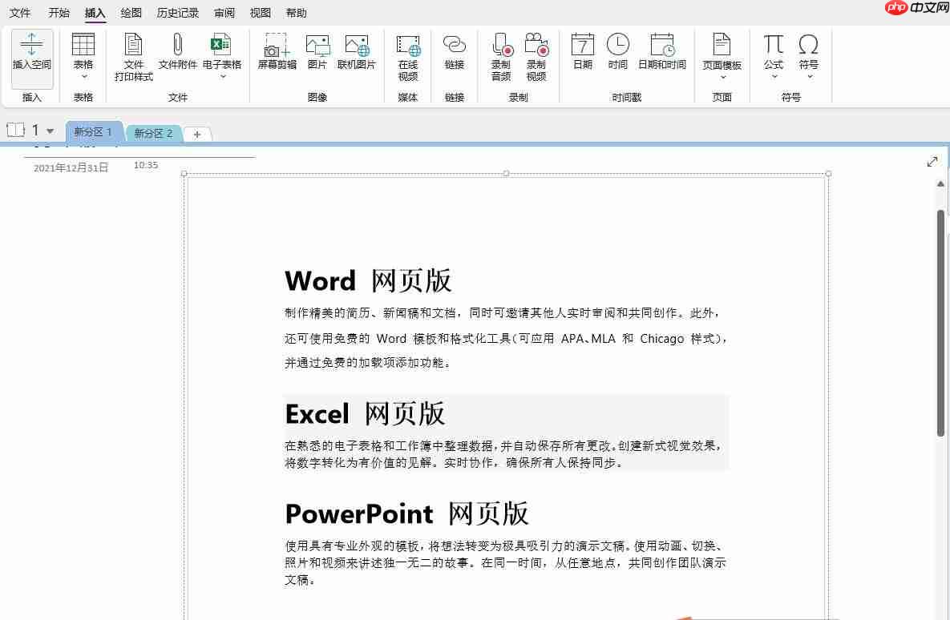The height and width of the screenshot is (620, 950).
Task: Select the 插入 ribbon tab
Action: pyautogui.click(x=95, y=13)
